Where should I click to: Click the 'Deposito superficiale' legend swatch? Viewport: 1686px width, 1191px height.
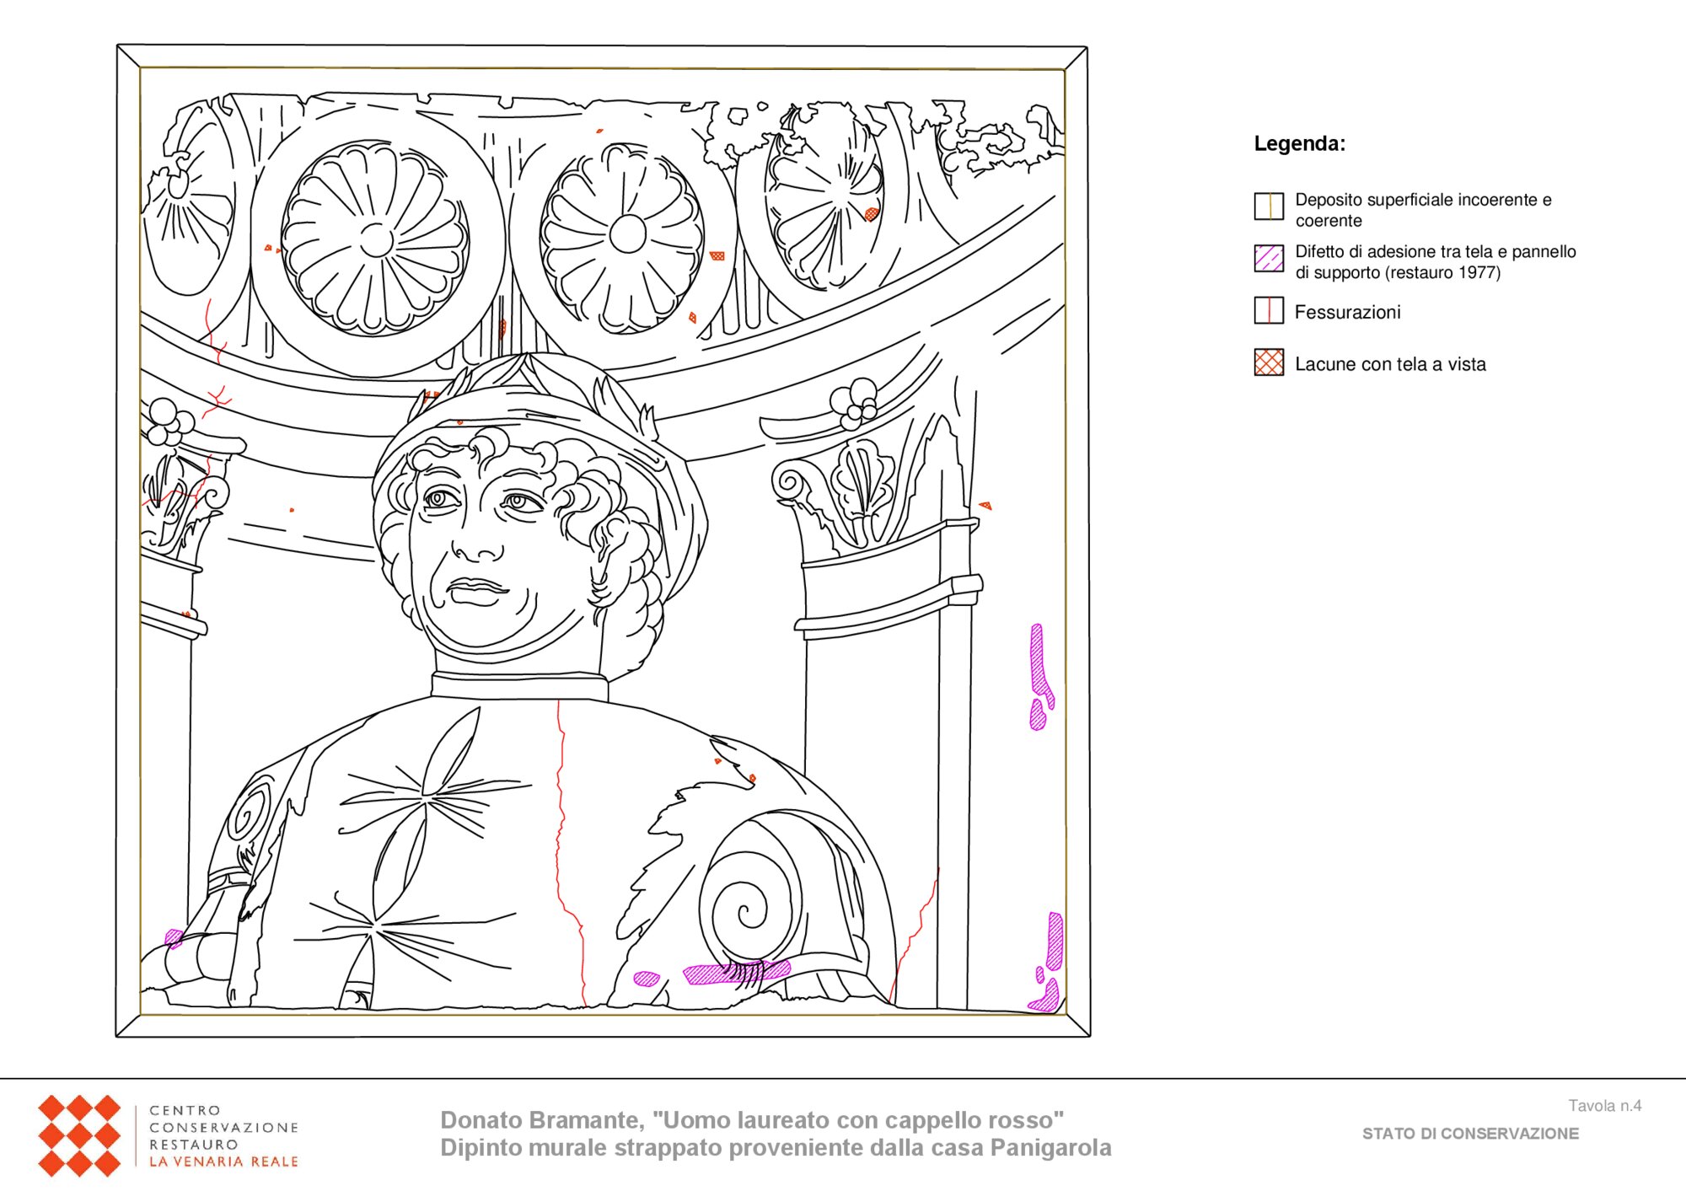[1269, 206]
